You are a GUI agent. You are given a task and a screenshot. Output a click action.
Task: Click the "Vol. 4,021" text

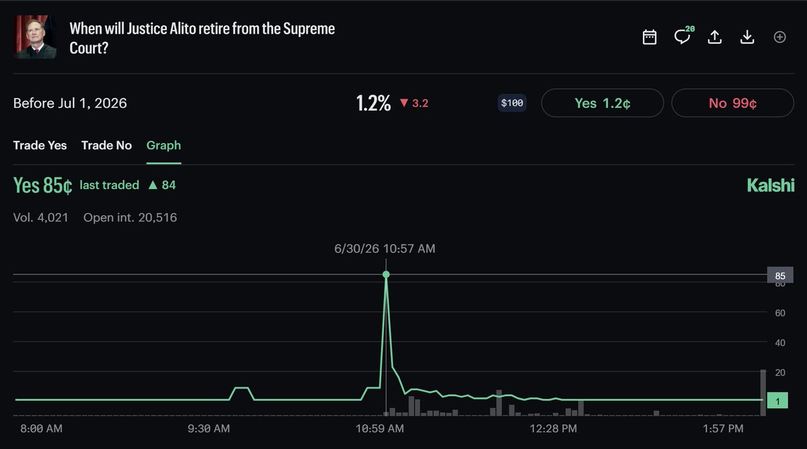[41, 217]
